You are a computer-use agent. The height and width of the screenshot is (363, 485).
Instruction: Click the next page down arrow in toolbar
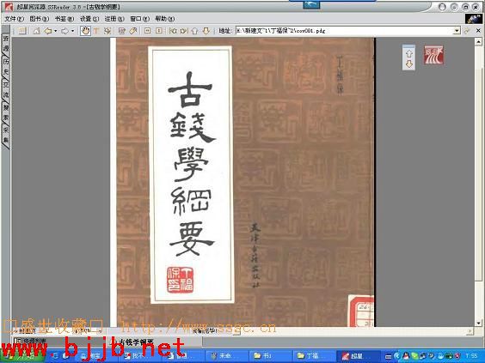click(206, 31)
